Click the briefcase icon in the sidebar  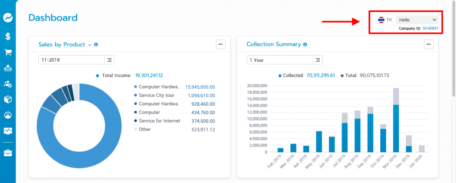[8, 153]
